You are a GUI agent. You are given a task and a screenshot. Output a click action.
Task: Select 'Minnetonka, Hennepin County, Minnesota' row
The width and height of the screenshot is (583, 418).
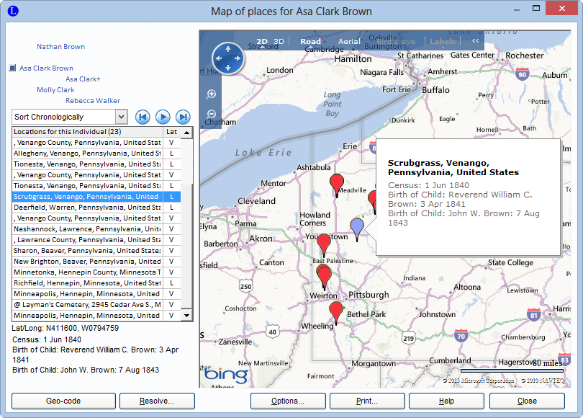(x=96, y=272)
